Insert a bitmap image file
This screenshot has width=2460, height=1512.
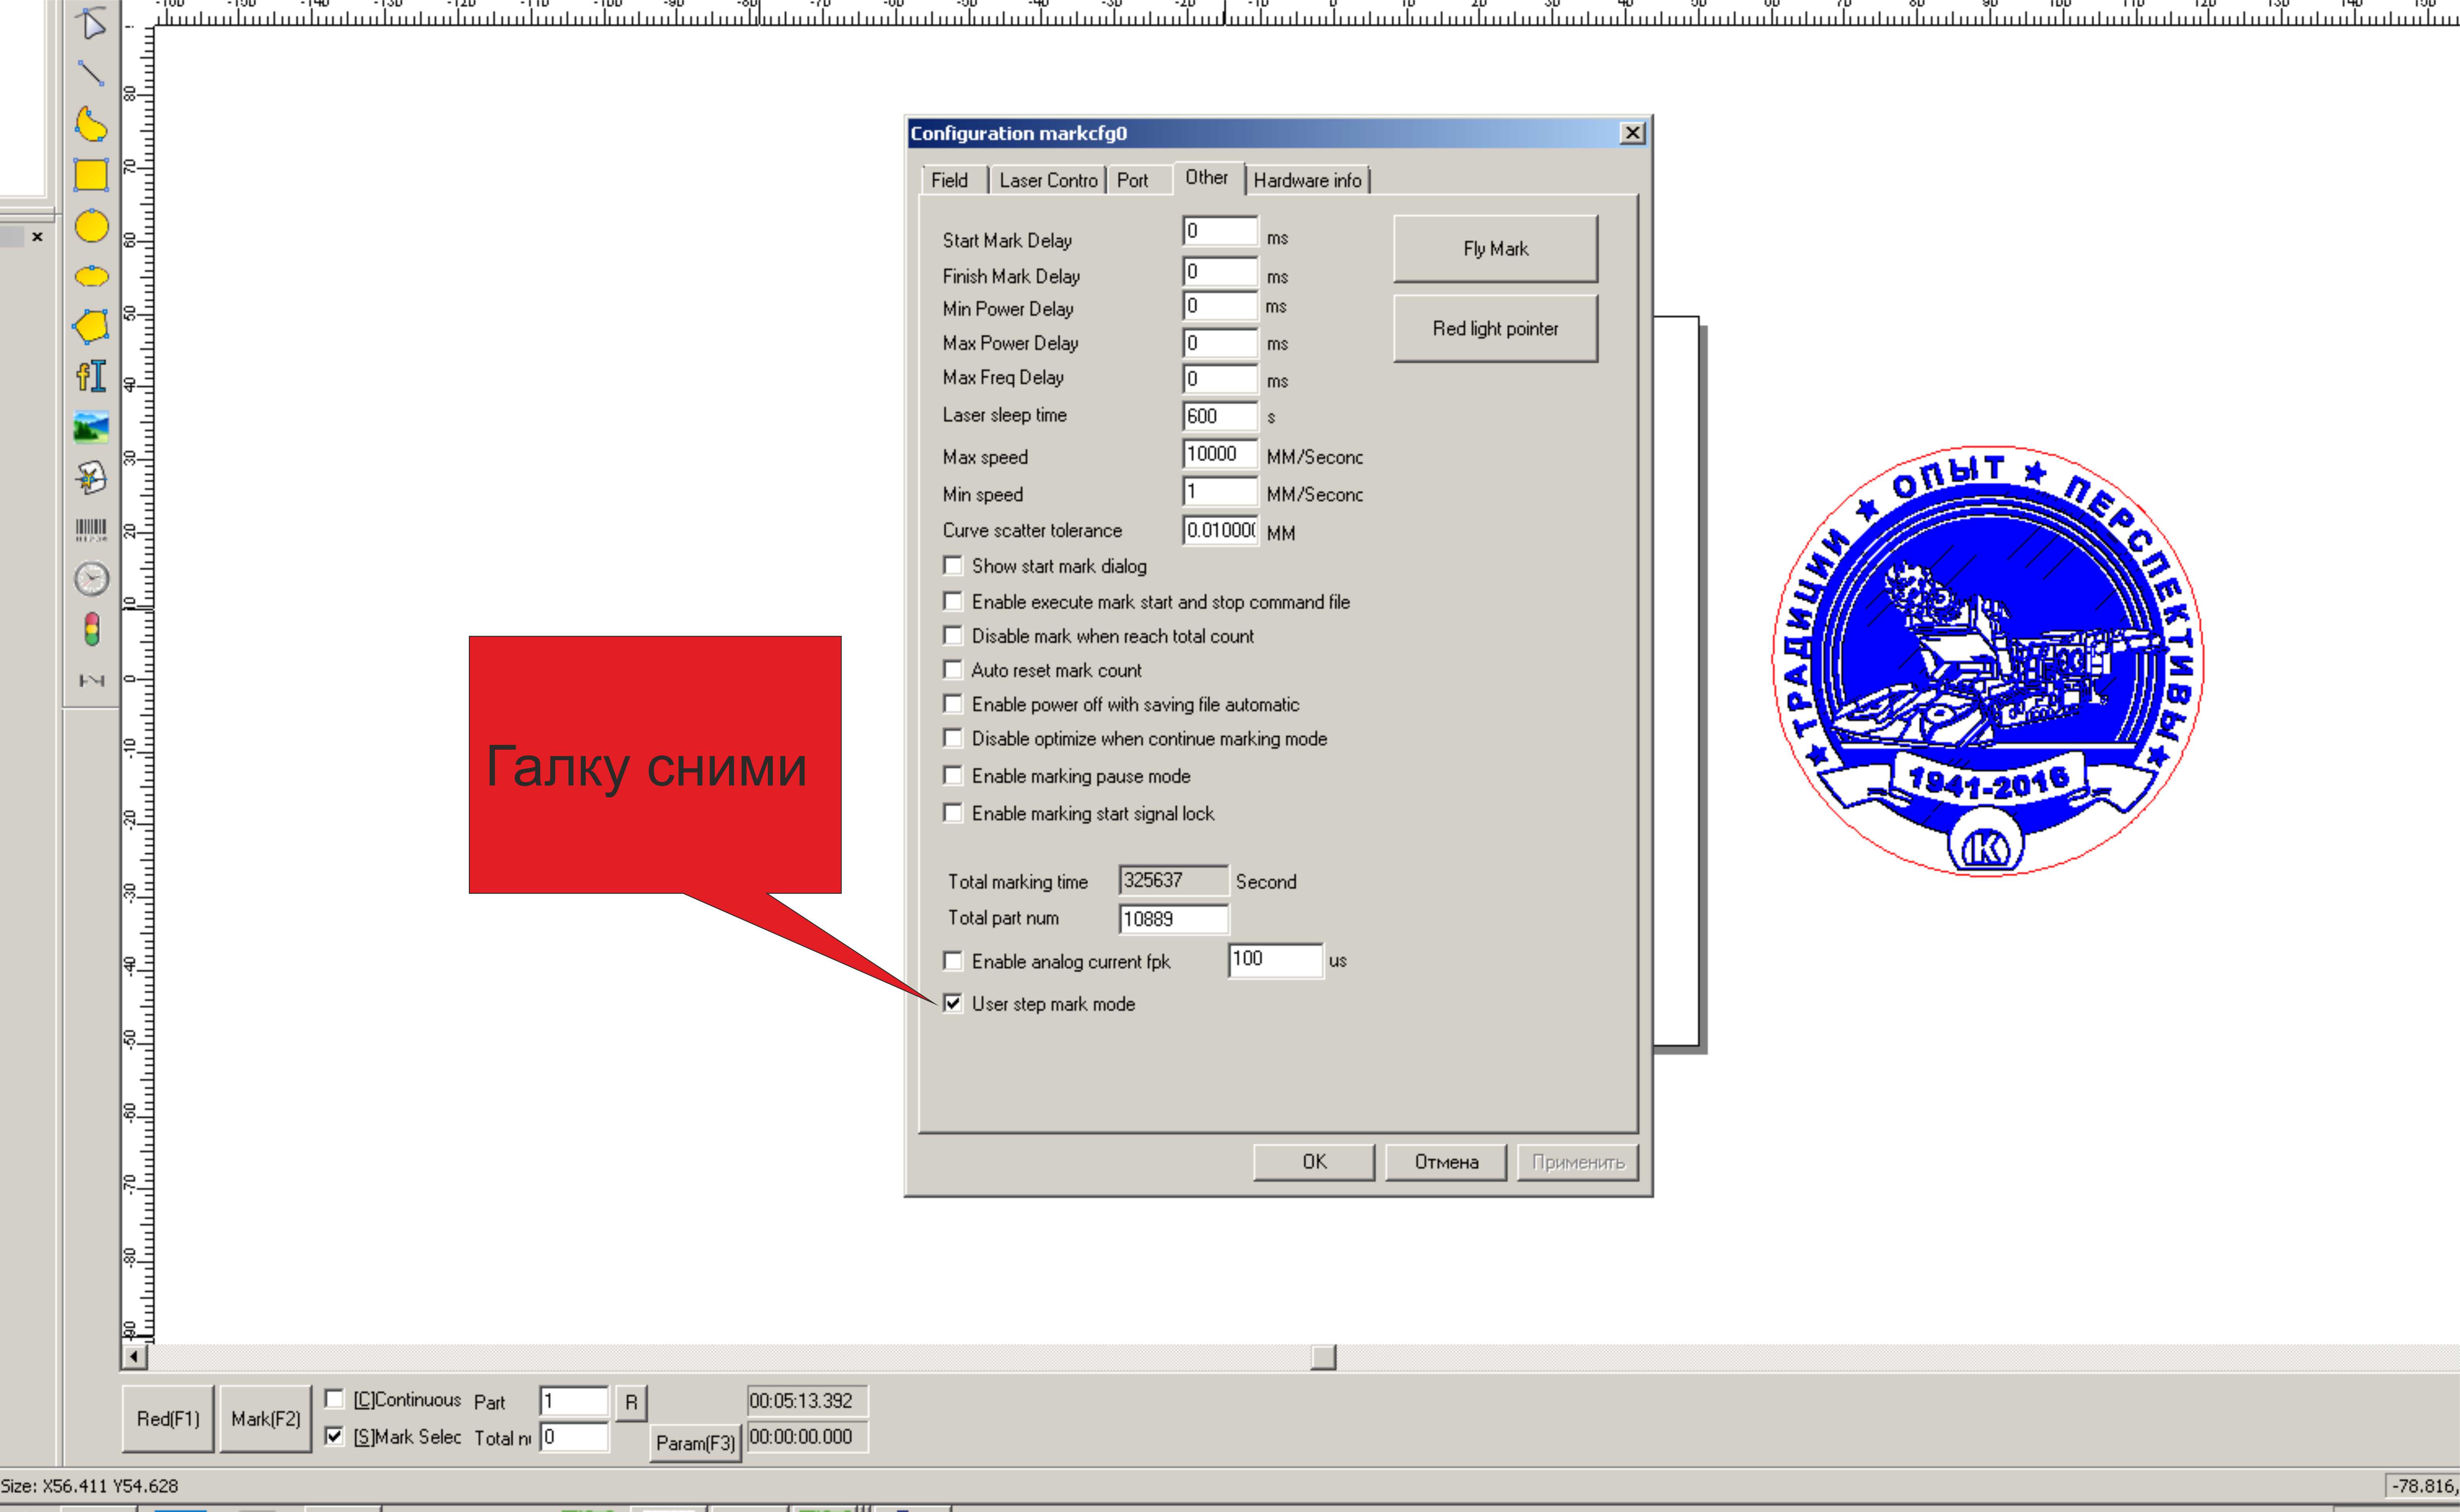tap(91, 427)
